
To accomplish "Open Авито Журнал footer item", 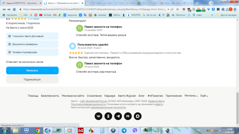I will (x=127, y=96).
